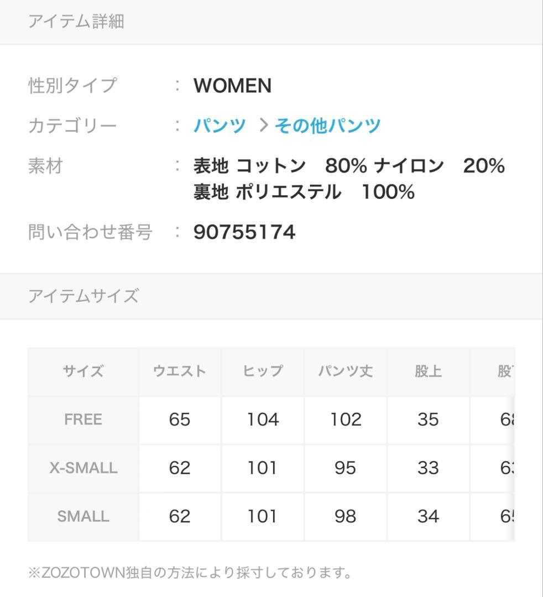Click the FREE hip value 104
The image size is (543, 597).
point(263,420)
